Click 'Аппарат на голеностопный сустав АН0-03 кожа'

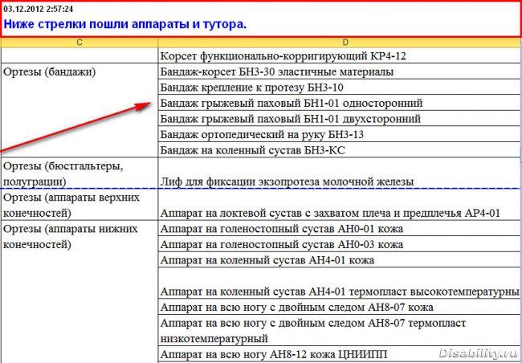340,244
